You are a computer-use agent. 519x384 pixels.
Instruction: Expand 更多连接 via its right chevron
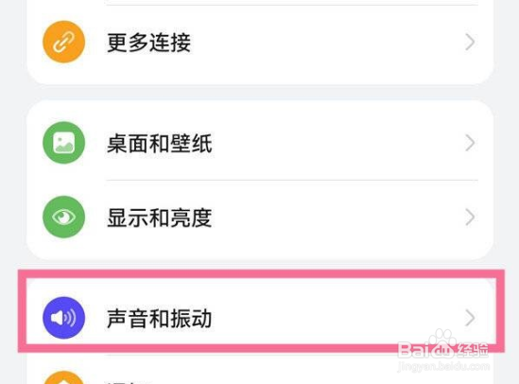coord(470,42)
